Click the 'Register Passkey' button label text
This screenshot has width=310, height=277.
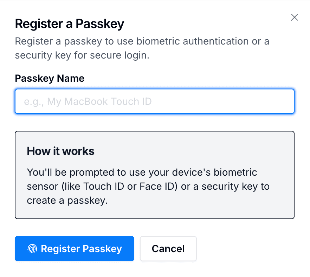tap(81, 249)
